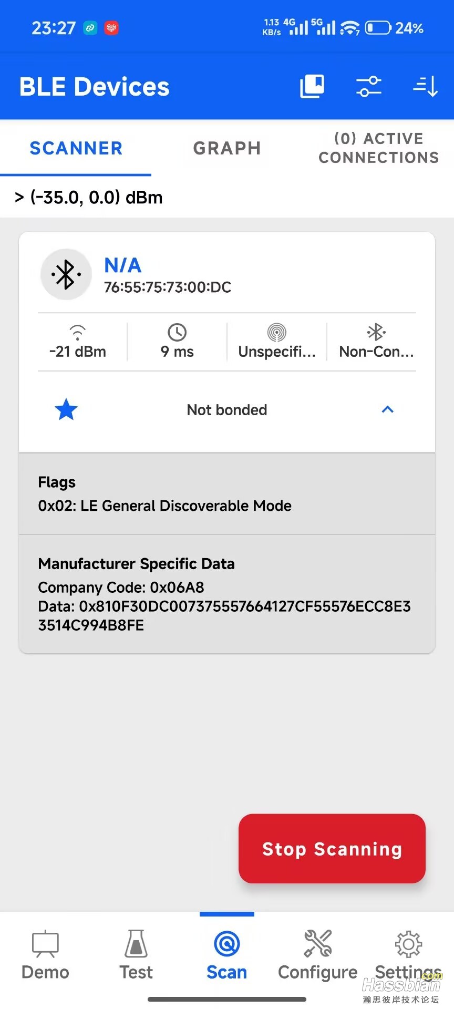Open the Settings gear section
Image resolution: width=454 pixels, height=1009 pixels.
pyautogui.click(x=408, y=955)
